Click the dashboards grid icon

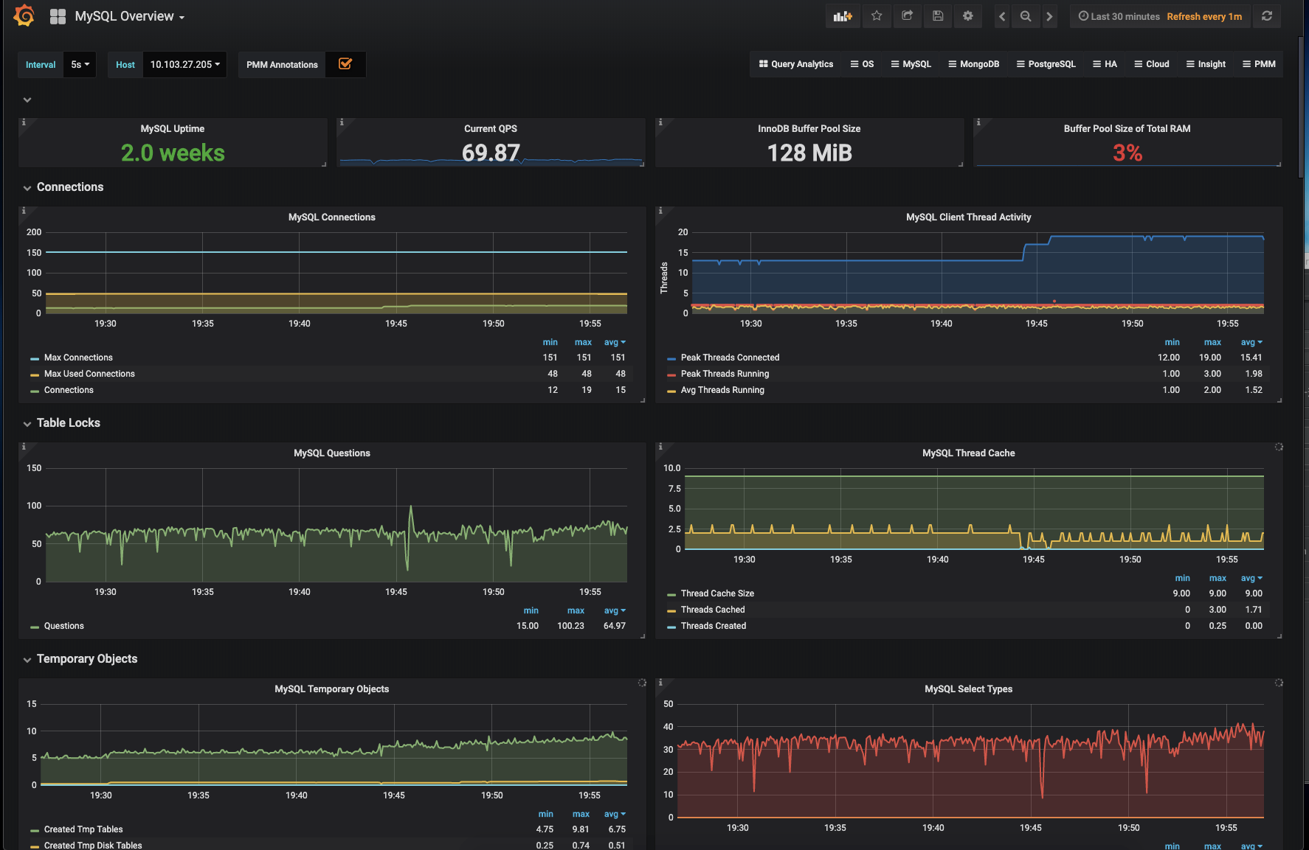[x=58, y=16]
